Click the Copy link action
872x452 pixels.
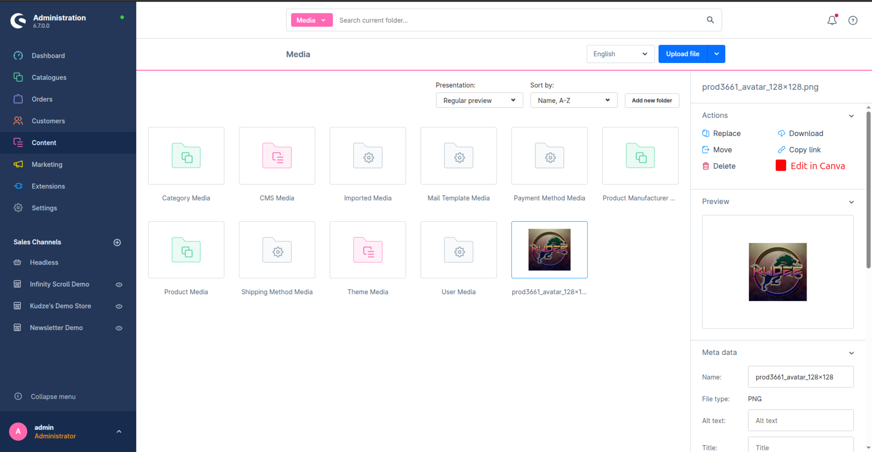(x=799, y=150)
